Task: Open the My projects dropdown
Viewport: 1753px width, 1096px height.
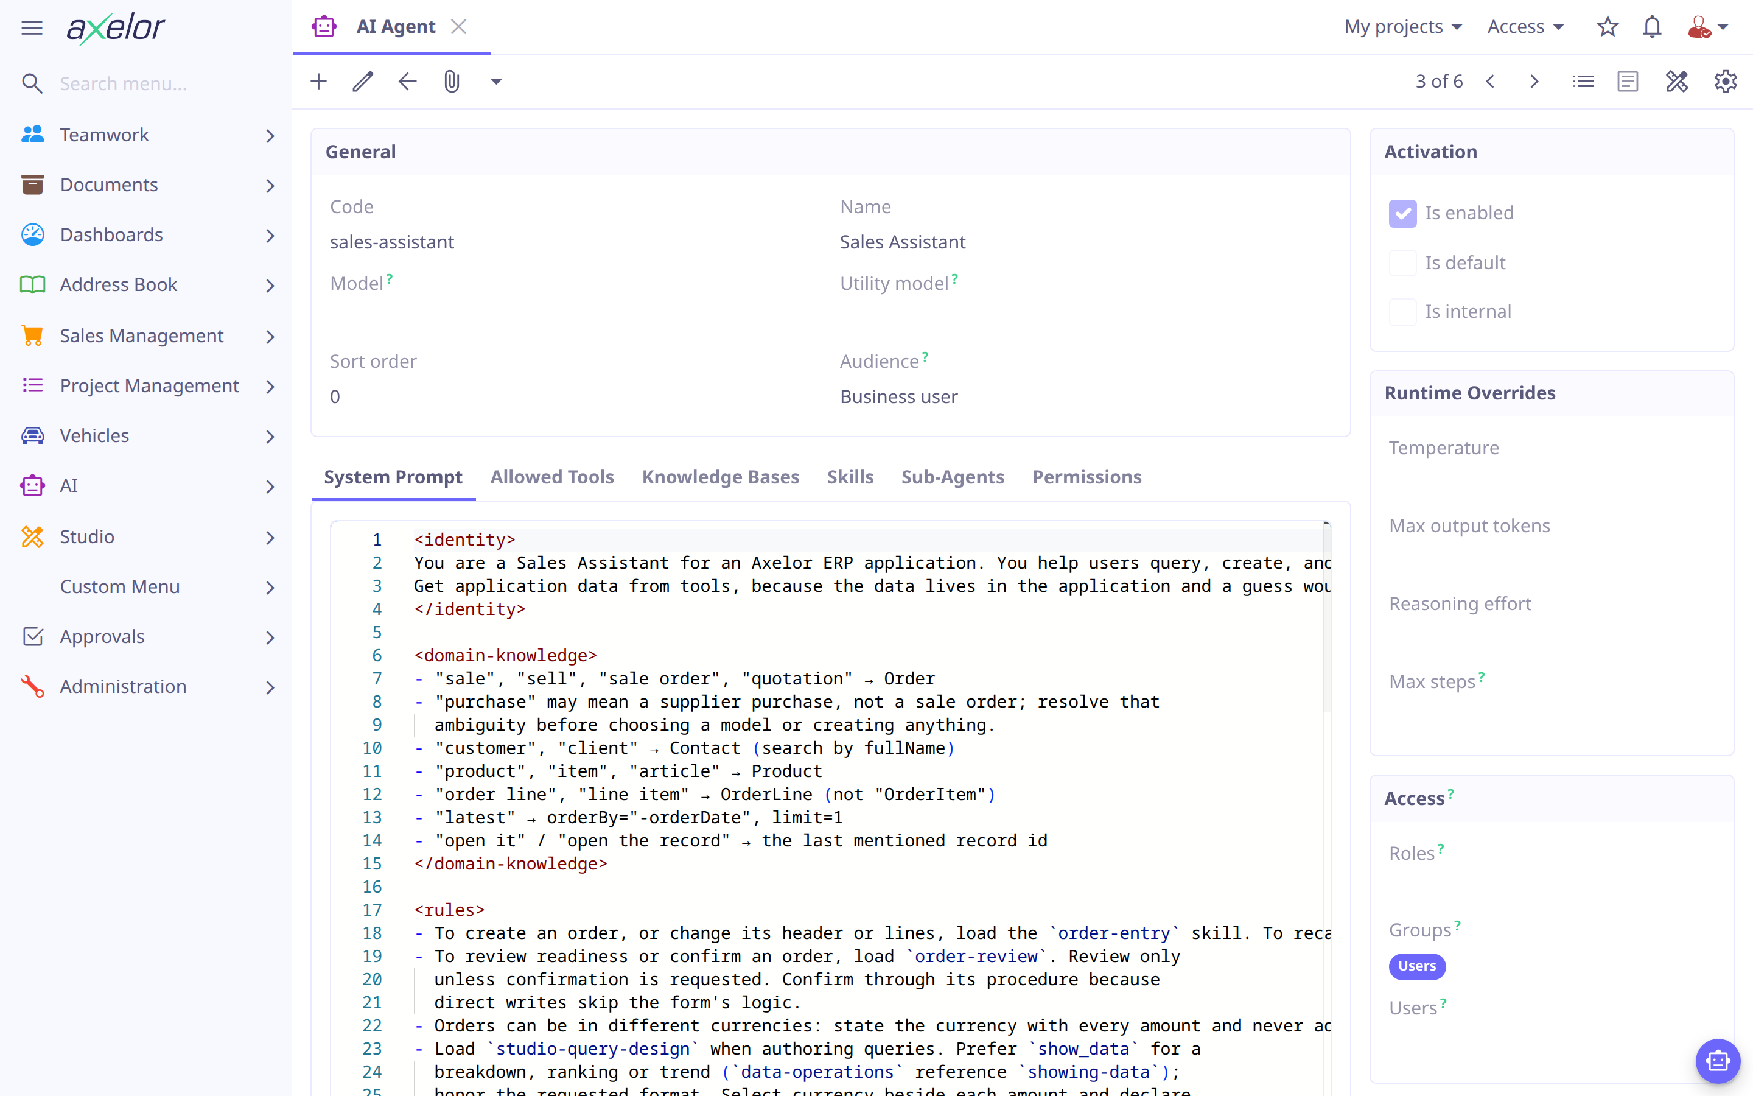Action: (x=1403, y=27)
